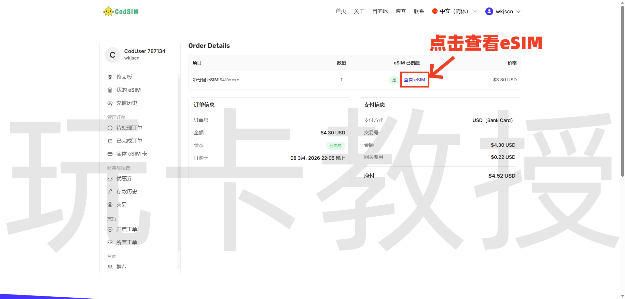The height and width of the screenshot is (299, 625).
Task: Open 我的 eSIM from the sidebar icon
Action: pyautogui.click(x=110, y=90)
